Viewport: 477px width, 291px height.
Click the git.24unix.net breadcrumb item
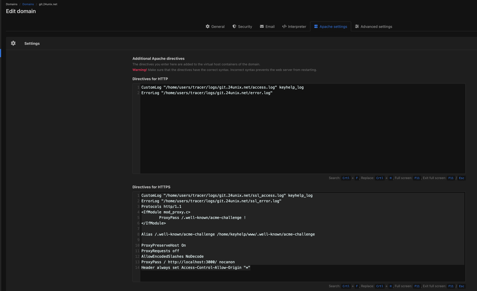click(48, 4)
